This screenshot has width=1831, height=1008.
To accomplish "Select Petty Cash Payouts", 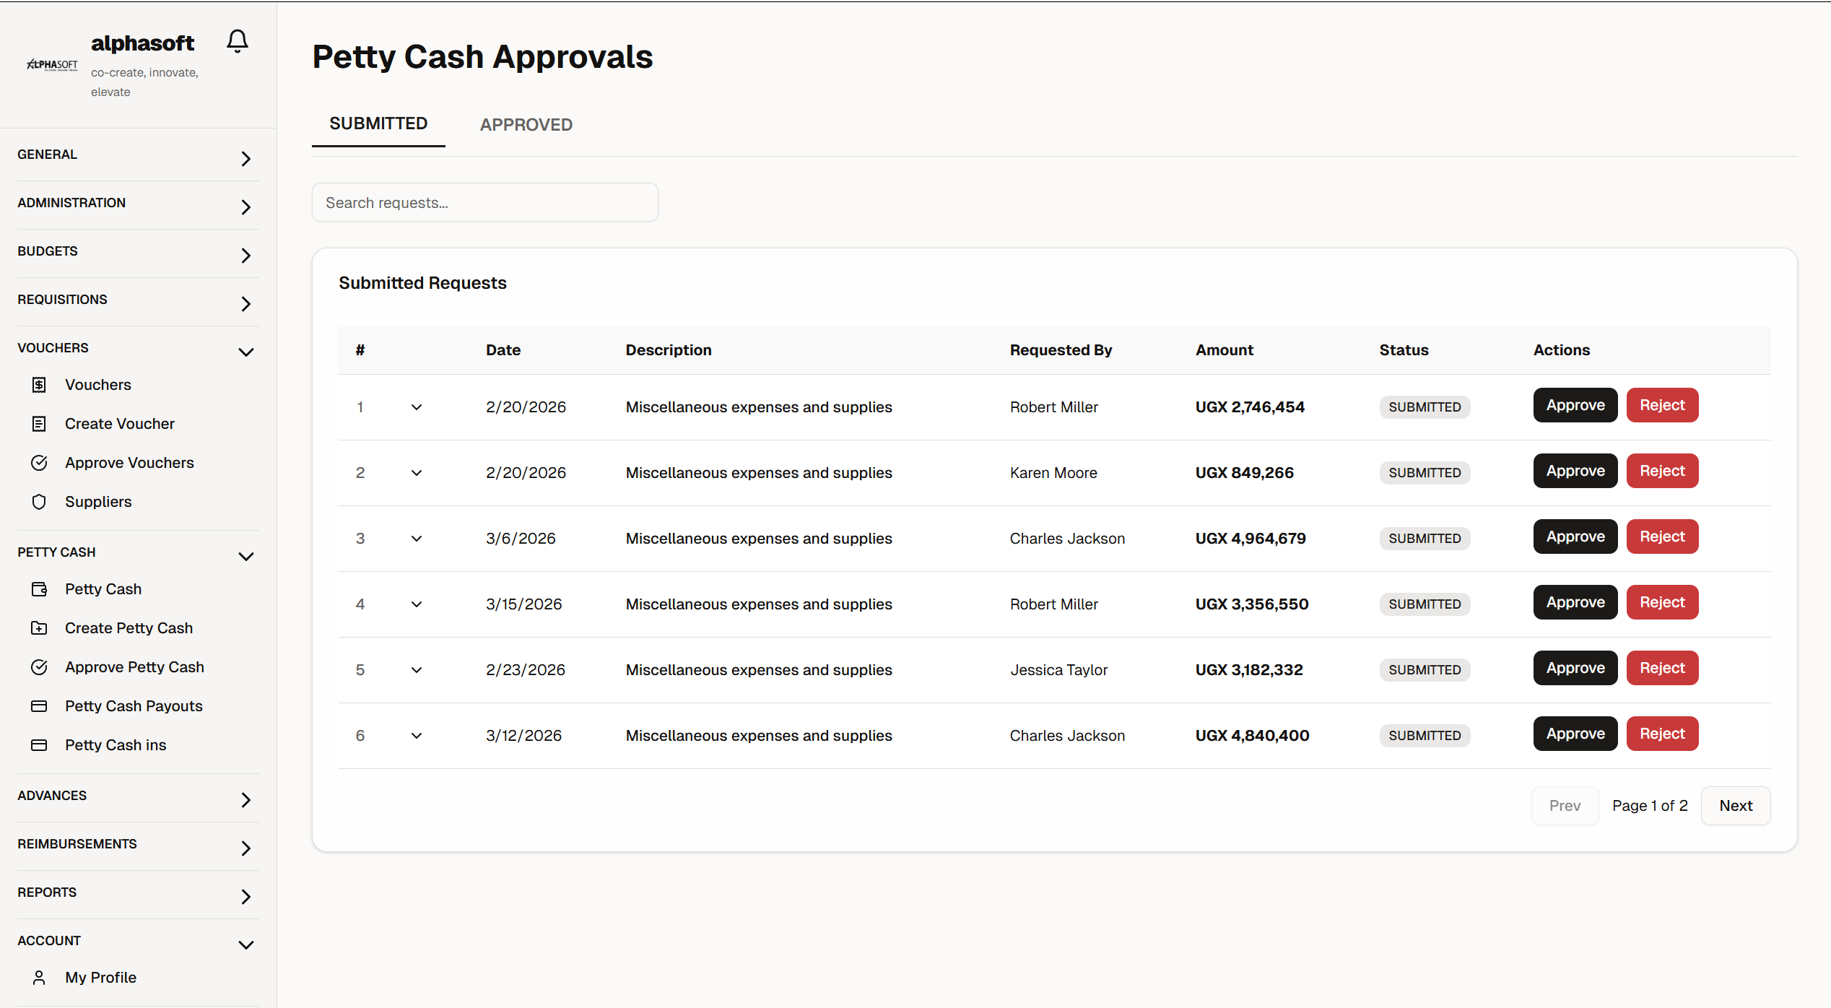I will [x=134, y=705].
